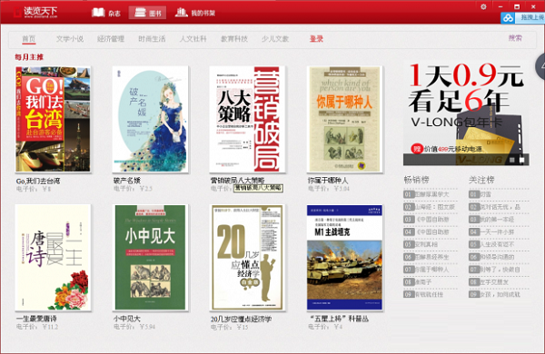Open 关注榜 entry numbered 02
Image resolution: width=545 pixels, height=354 pixels.
point(499,207)
